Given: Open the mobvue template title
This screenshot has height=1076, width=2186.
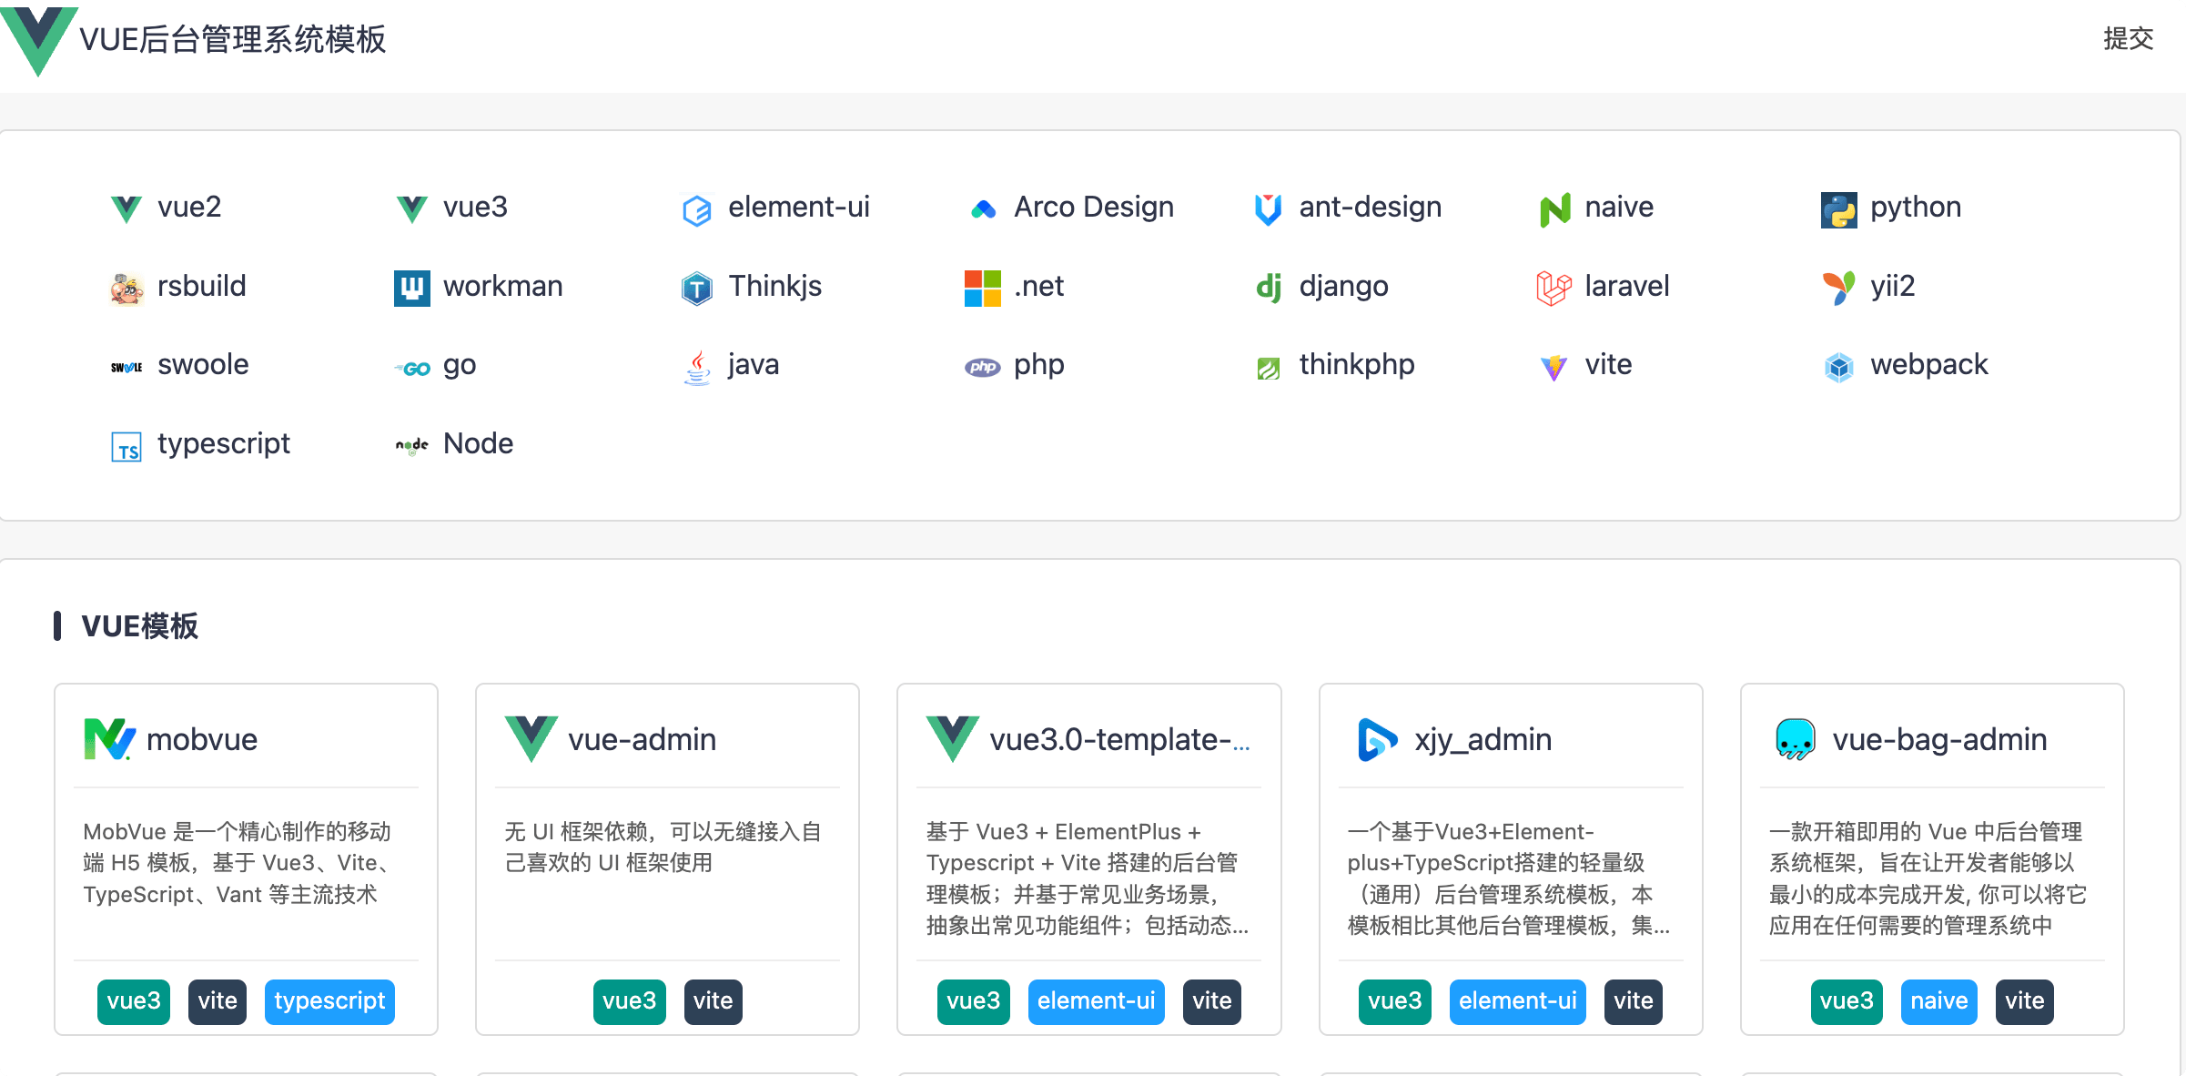Looking at the screenshot, I should [202, 739].
